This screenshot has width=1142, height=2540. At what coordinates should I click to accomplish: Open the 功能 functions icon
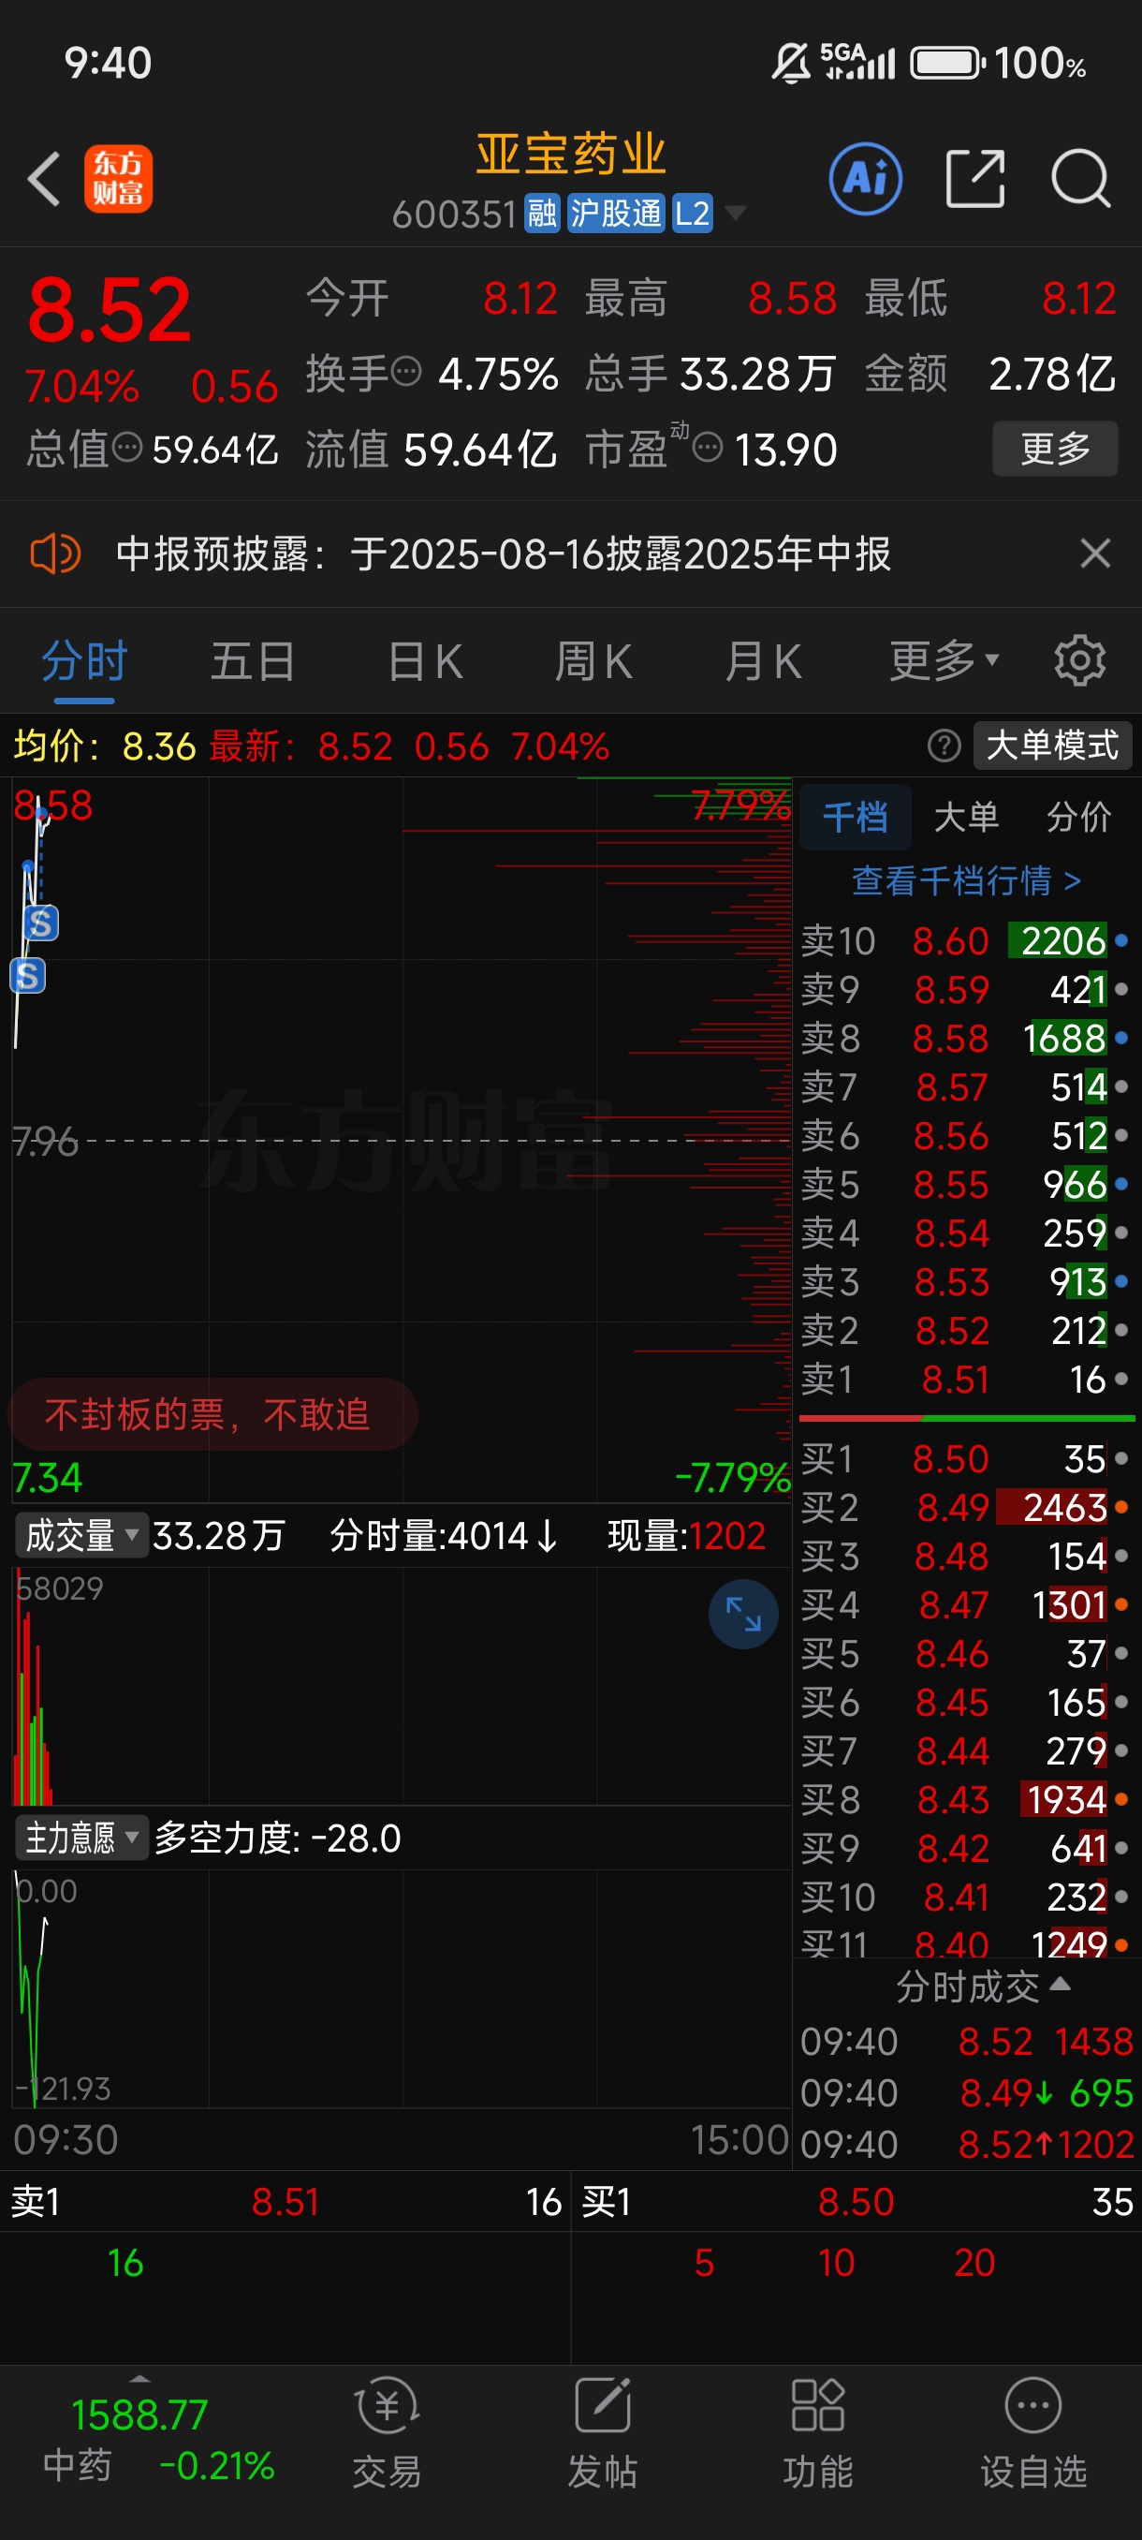coord(818,2431)
